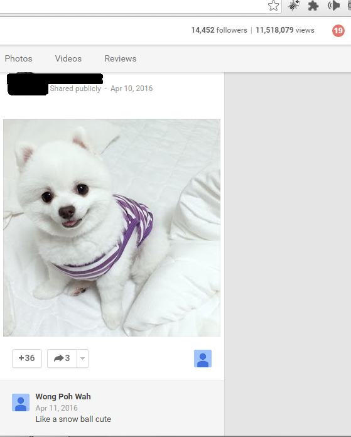Click the 11,518,079 views count

(x=285, y=30)
